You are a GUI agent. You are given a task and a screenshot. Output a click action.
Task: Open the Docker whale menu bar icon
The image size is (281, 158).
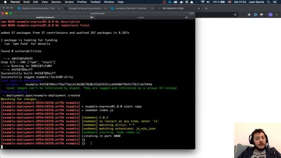click(x=181, y=2)
